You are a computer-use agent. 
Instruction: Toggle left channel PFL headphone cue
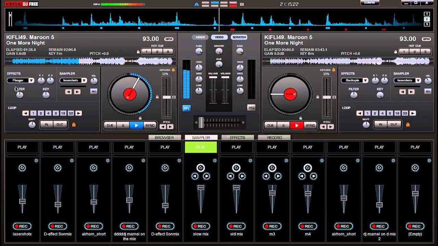click(186, 108)
